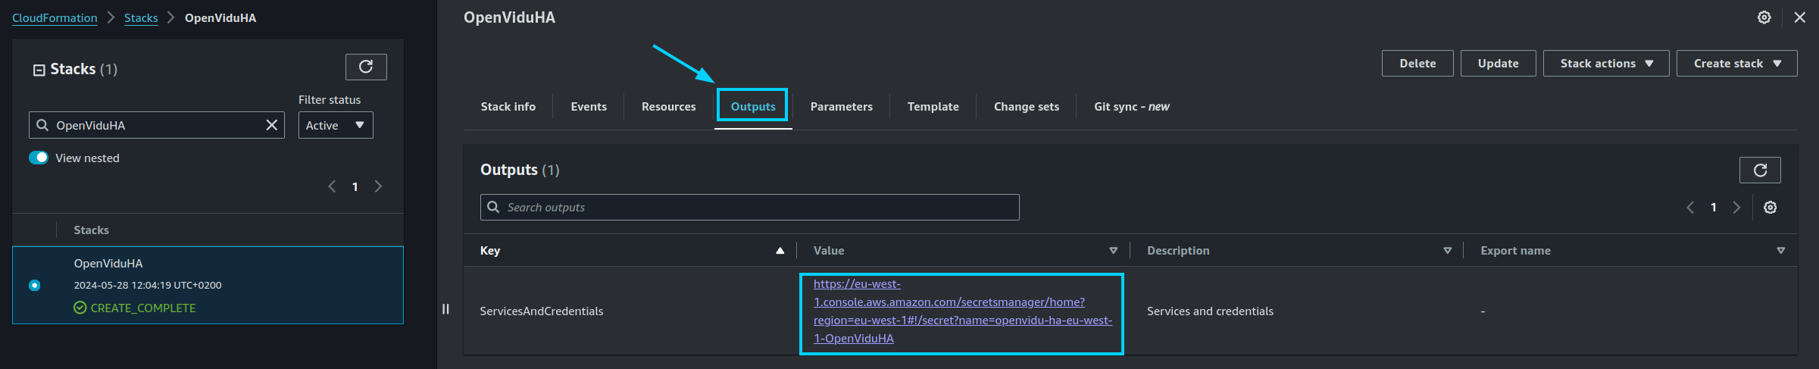Focus the Search outputs field
The width and height of the screenshot is (1819, 369).
(749, 208)
